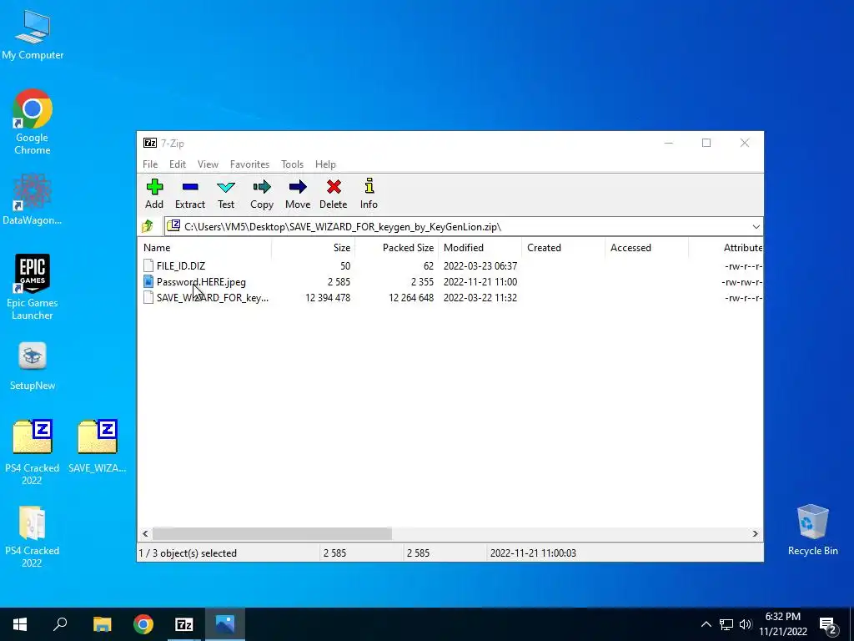Open SetupNew desktop icon
854x641 pixels.
33,366
